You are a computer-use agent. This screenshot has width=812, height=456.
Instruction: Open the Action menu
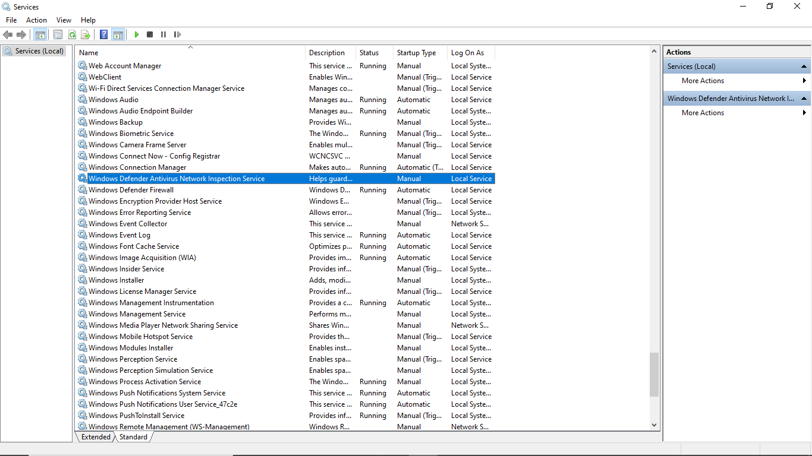36,20
